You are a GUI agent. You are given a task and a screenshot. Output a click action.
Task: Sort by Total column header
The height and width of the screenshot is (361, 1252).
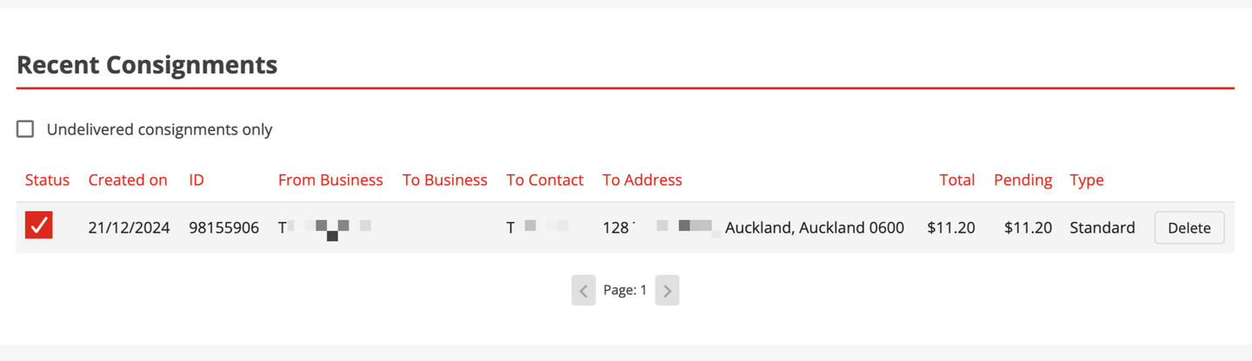click(x=956, y=180)
